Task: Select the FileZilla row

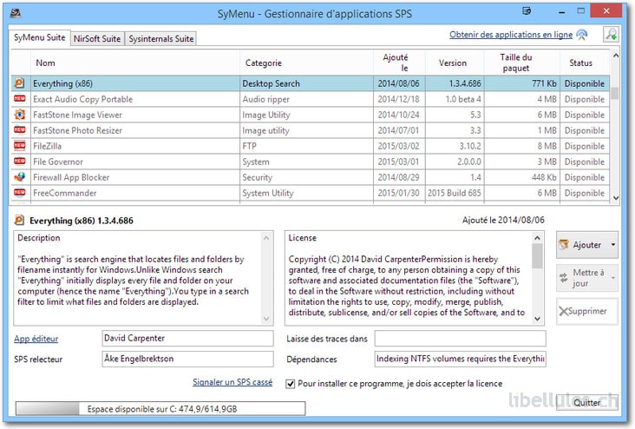Action: tap(311, 146)
